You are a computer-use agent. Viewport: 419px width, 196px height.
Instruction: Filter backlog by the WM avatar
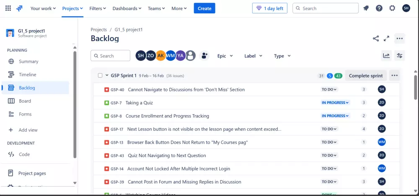click(171, 56)
